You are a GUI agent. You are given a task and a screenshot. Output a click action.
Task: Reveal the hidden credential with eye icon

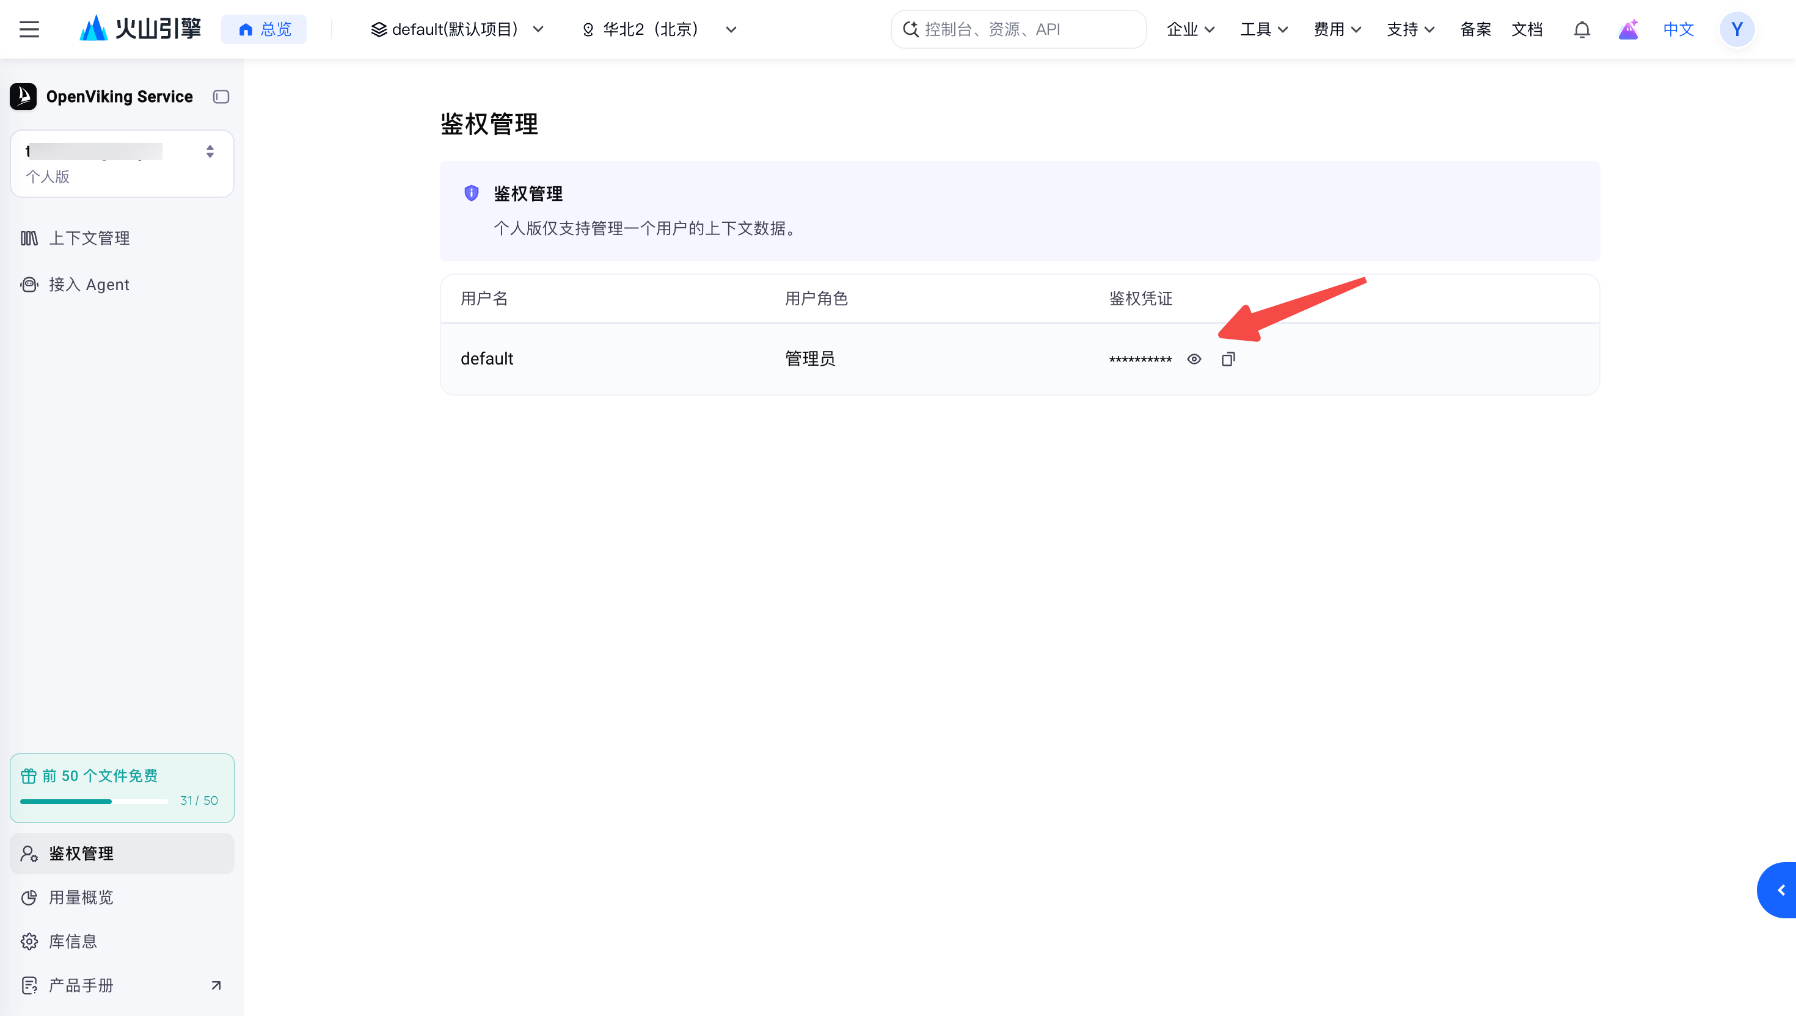coord(1194,360)
